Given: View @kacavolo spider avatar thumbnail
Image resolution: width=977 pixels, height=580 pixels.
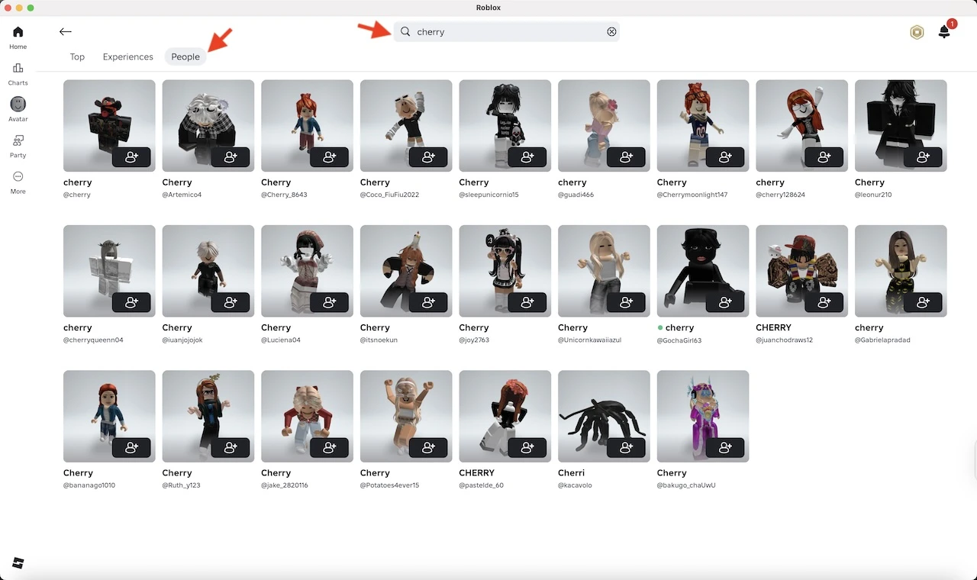Looking at the screenshot, I should 604,416.
